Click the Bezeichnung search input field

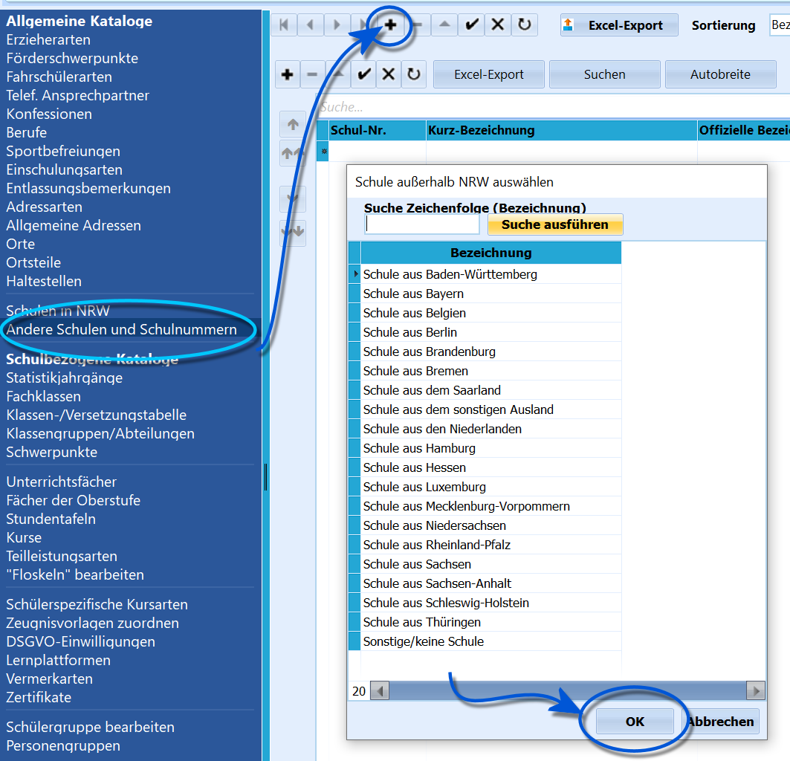coord(422,224)
